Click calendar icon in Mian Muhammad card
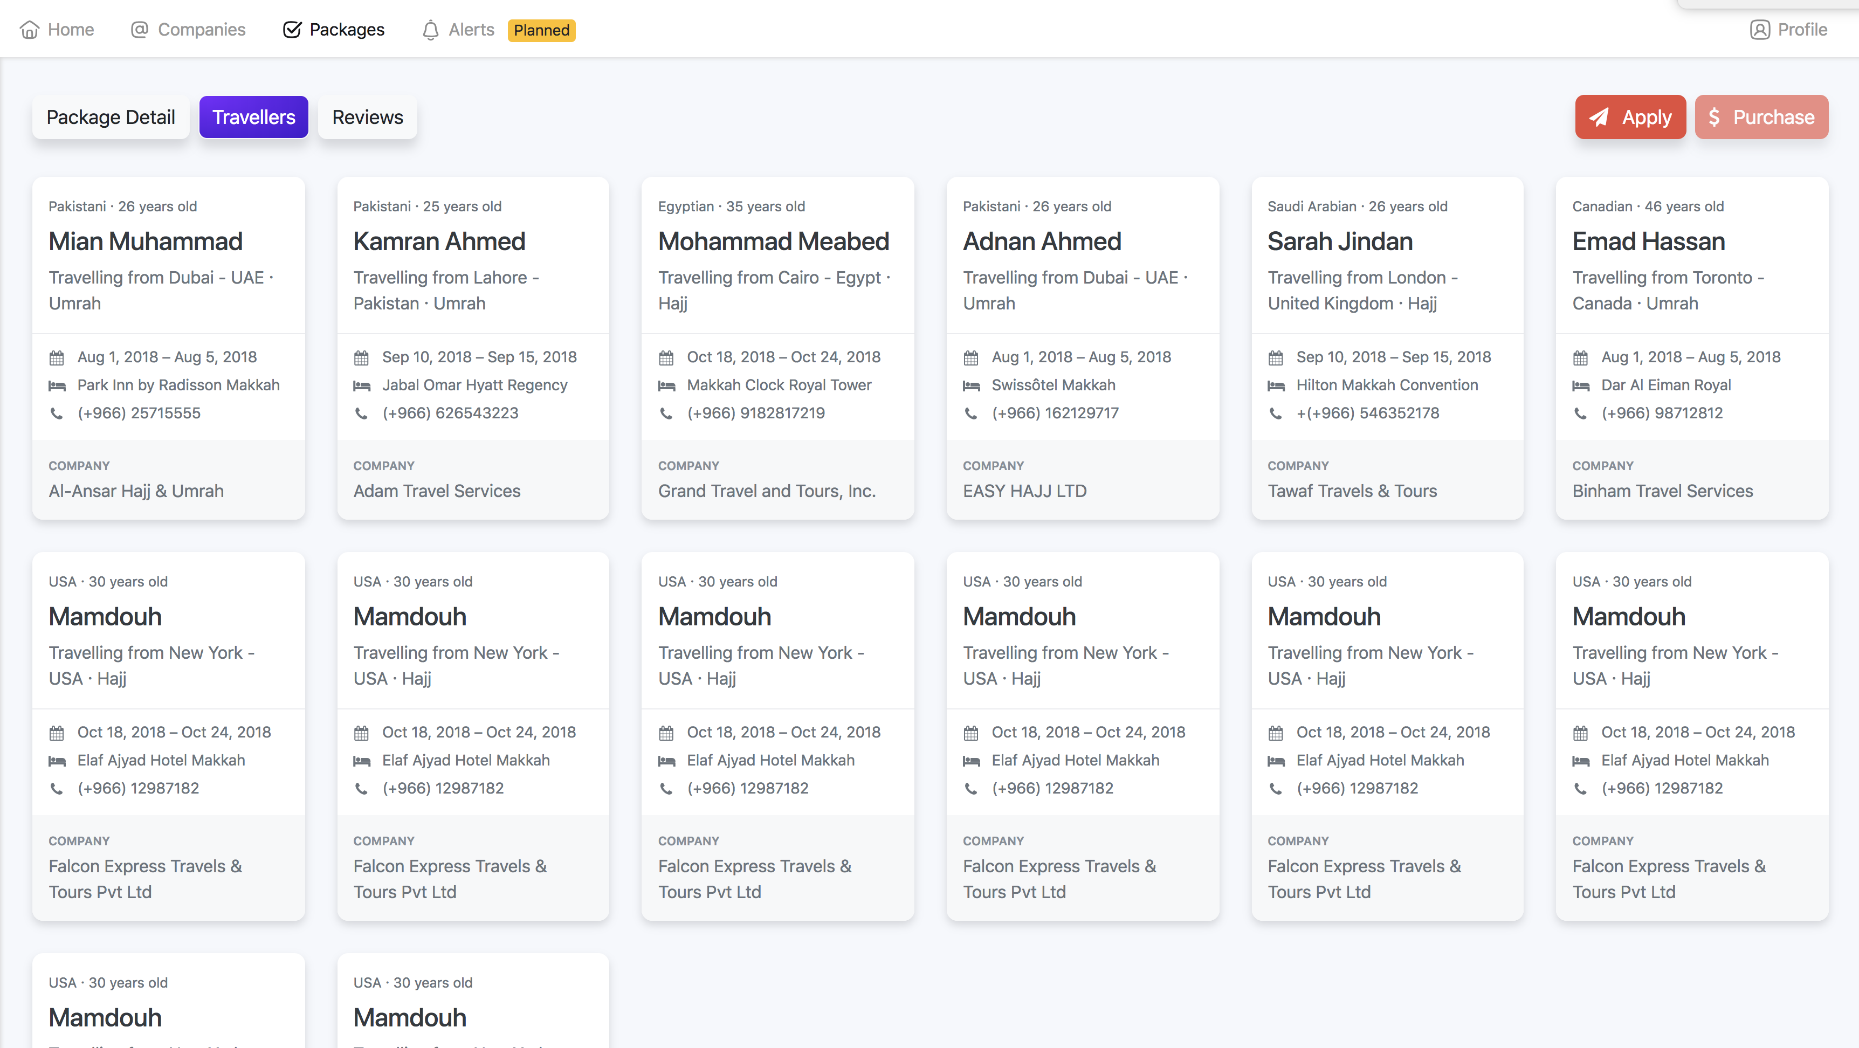Screen dimensions: 1859x1048 pos(56,357)
